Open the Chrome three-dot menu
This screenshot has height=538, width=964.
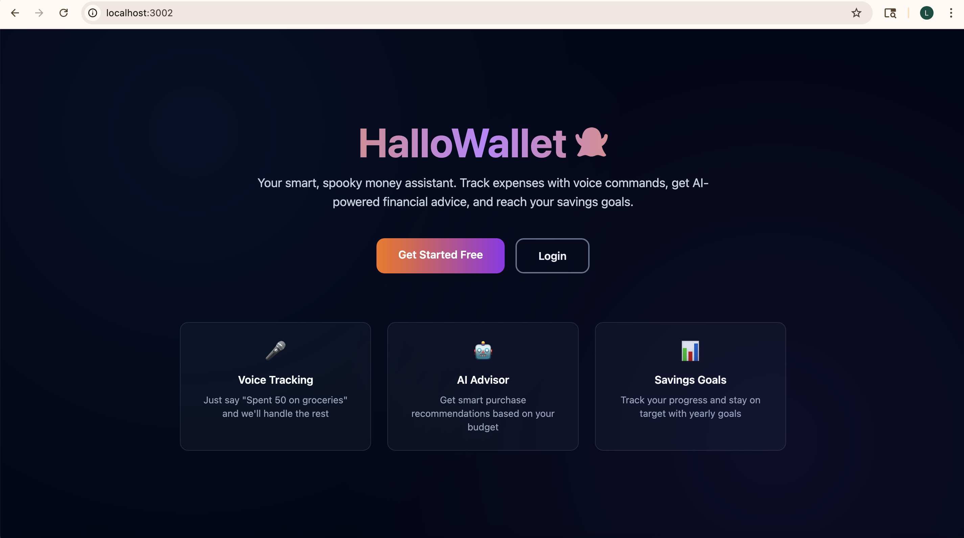951,13
